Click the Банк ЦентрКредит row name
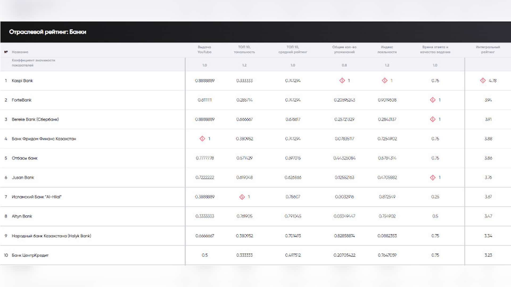 (30, 255)
